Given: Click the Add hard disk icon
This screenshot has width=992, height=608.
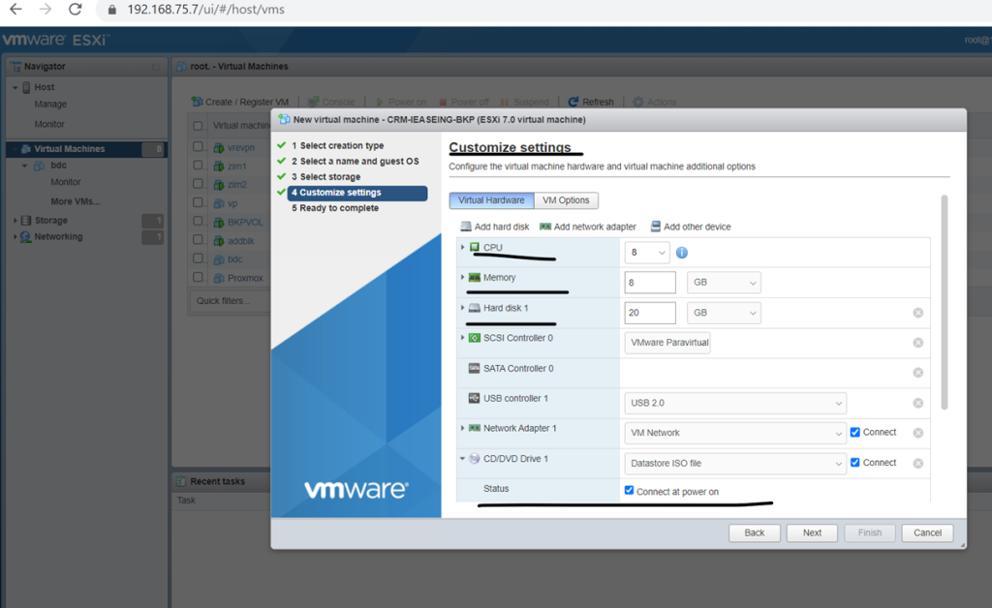Looking at the screenshot, I should tap(466, 227).
